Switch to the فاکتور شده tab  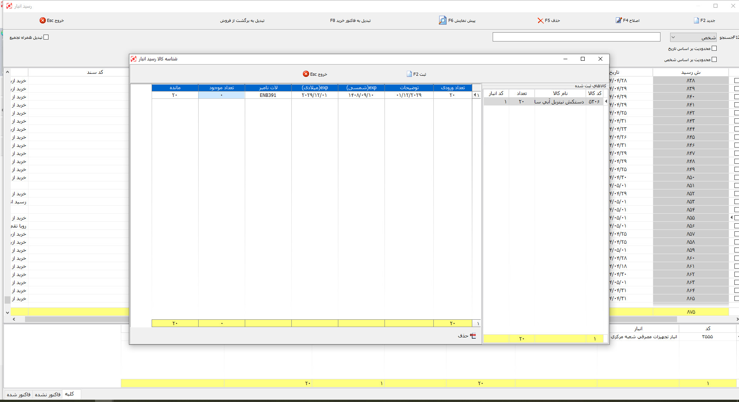tap(18, 395)
